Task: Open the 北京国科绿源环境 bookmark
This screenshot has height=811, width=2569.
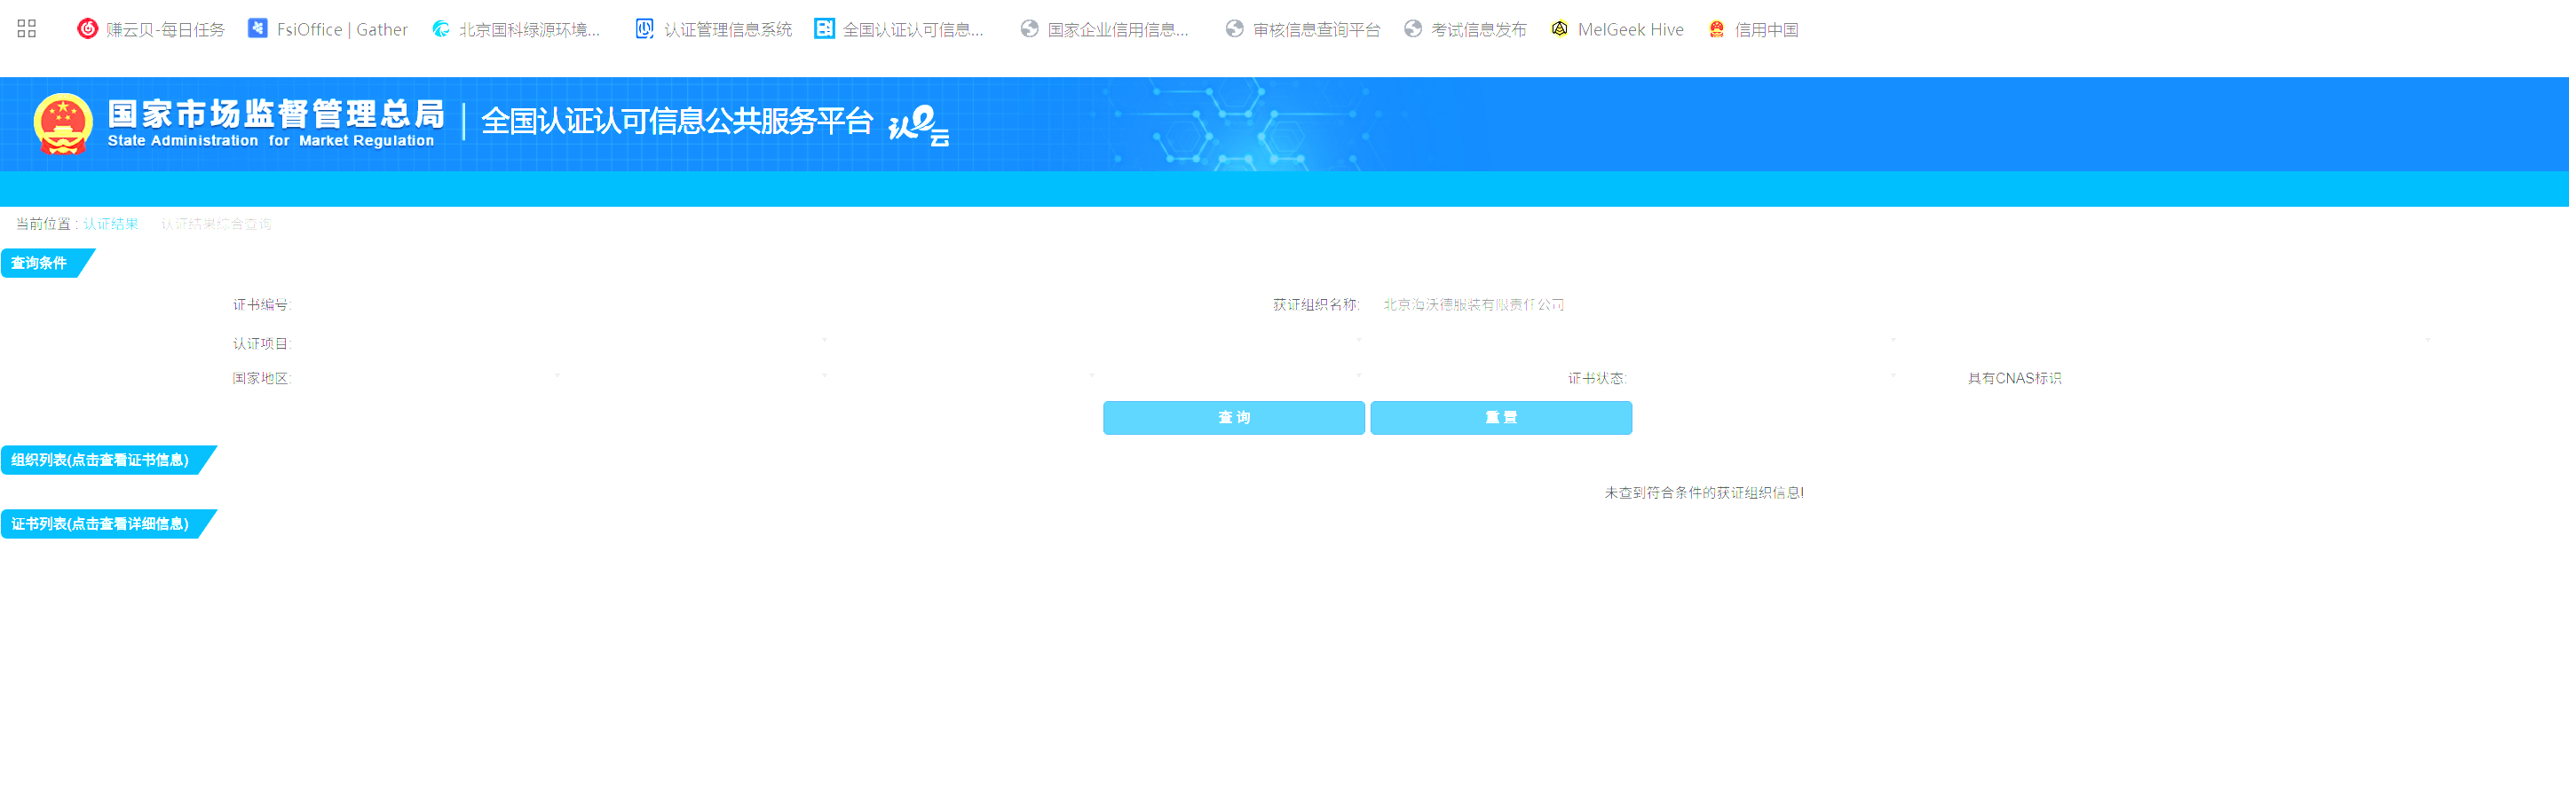Action: click(516, 29)
